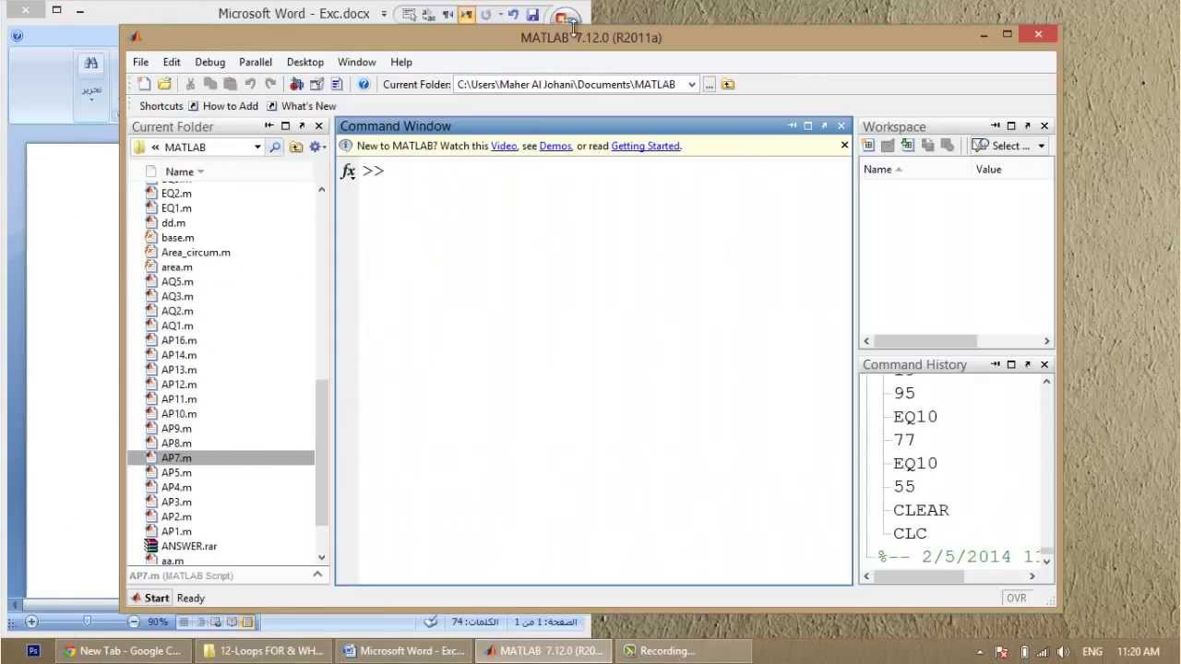Viewport: 1181px width, 664px height.
Task: Open the Select plot dropdown in Workspace
Action: tap(1042, 146)
